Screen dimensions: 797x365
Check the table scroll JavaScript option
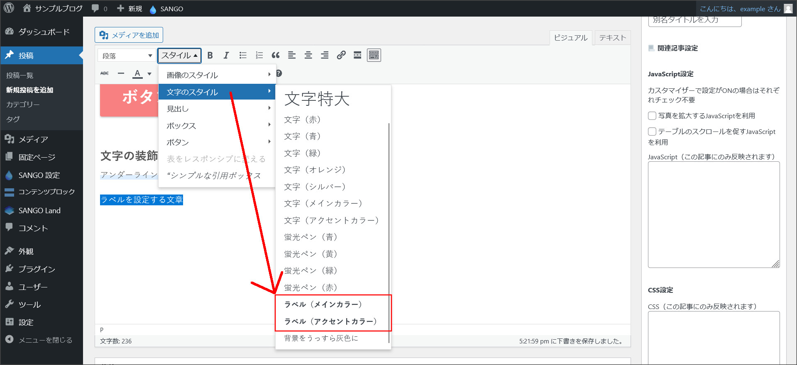[x=652, y=131]
